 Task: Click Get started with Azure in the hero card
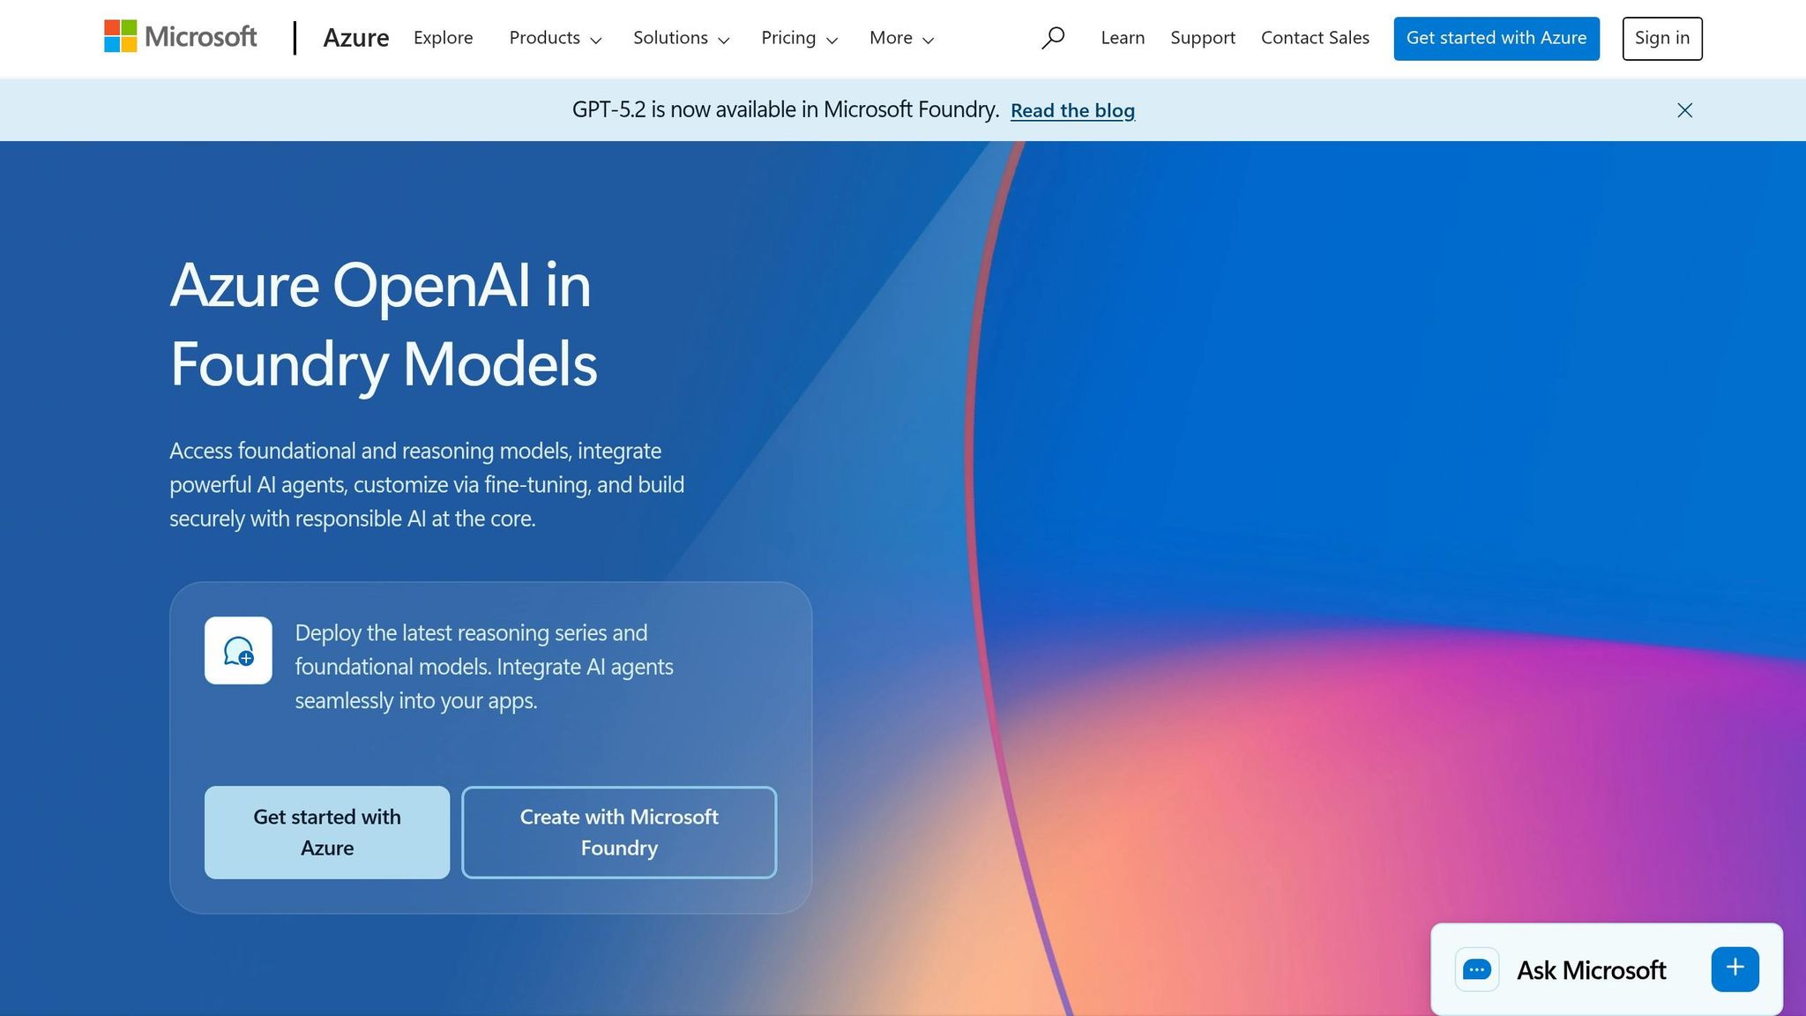tap(326, 832)
